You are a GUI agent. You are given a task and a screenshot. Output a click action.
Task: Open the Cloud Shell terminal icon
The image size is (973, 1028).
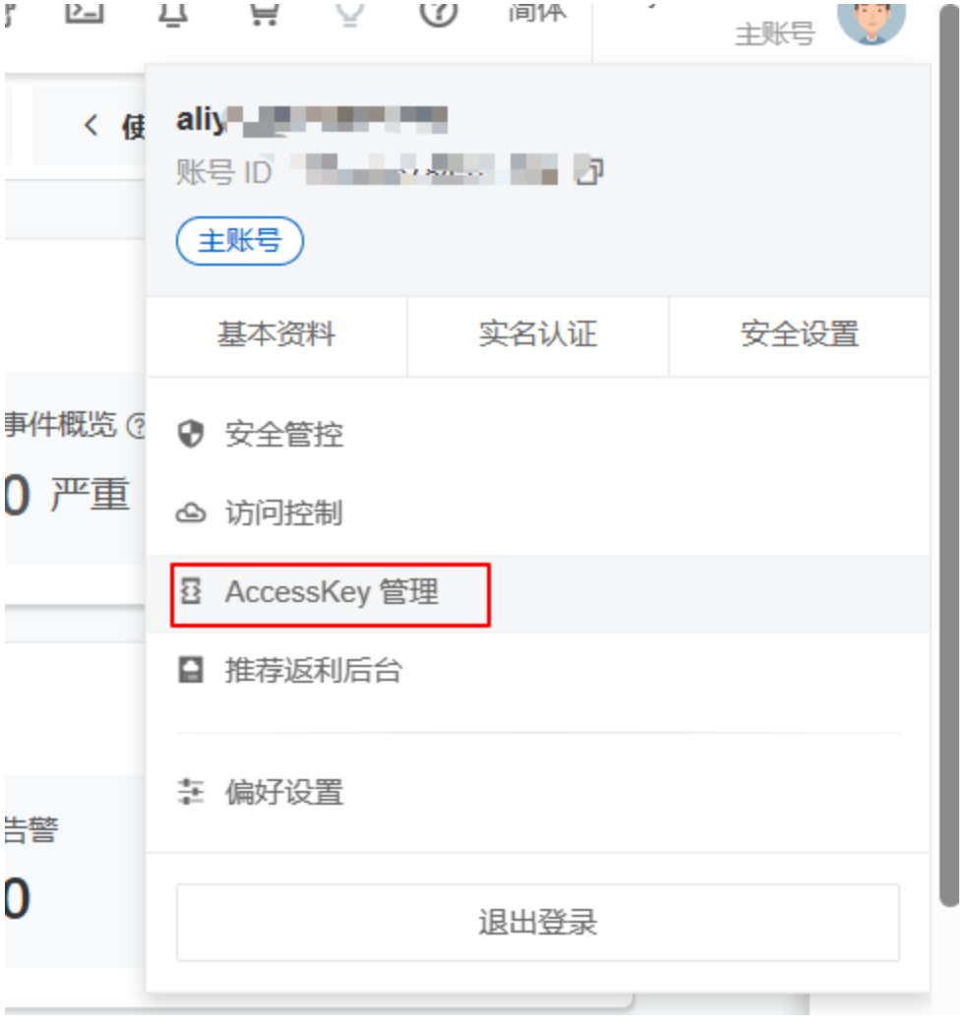pyautogui.click(x=86, y=12)
